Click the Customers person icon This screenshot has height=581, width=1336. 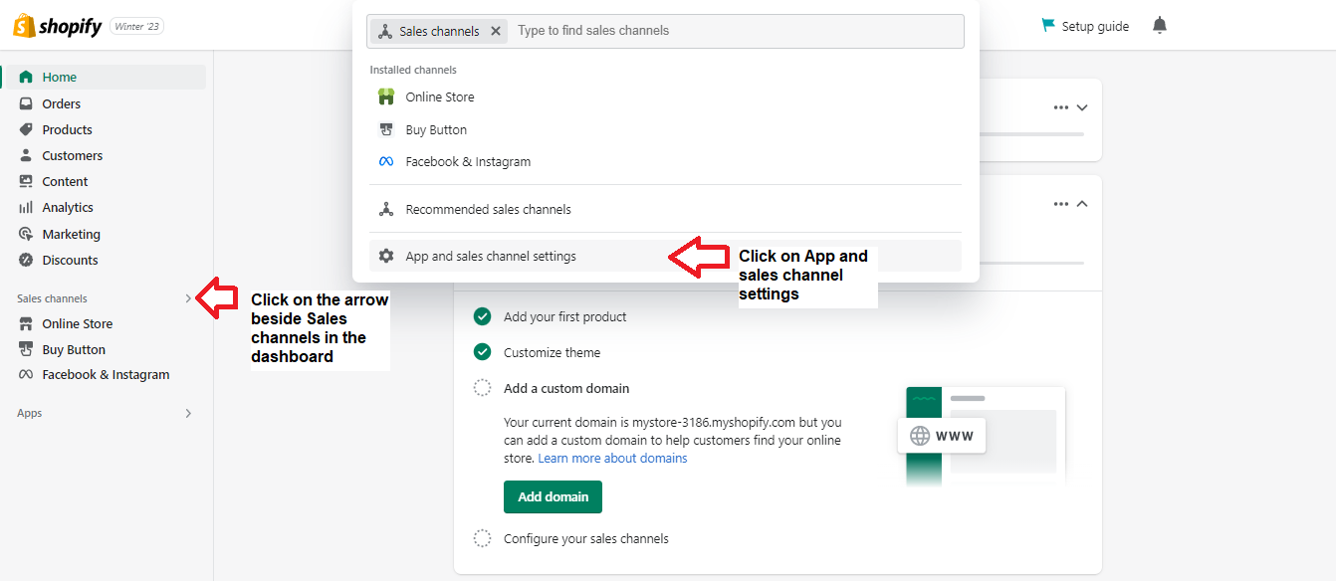[26, 155]
